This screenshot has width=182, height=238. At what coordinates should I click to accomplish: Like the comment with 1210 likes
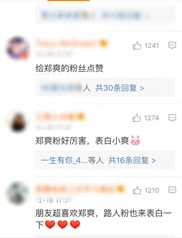(x=137, y=190)
